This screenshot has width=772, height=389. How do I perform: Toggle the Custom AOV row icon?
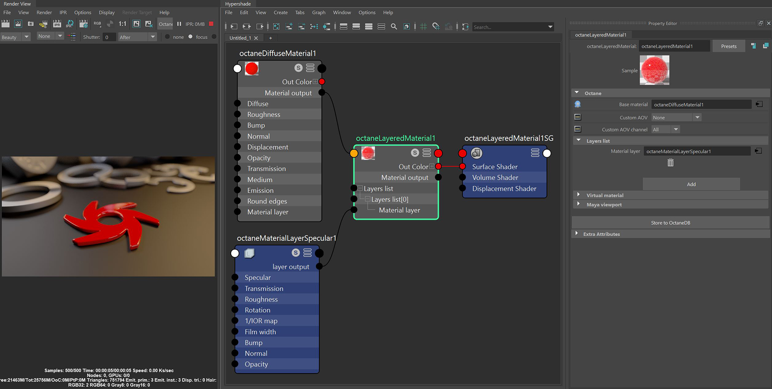pyautogui.click(x=577, y=117)
